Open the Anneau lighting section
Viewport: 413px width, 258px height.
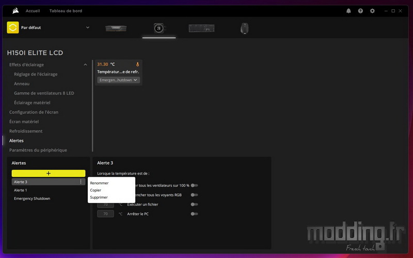(x=22, y=83)
